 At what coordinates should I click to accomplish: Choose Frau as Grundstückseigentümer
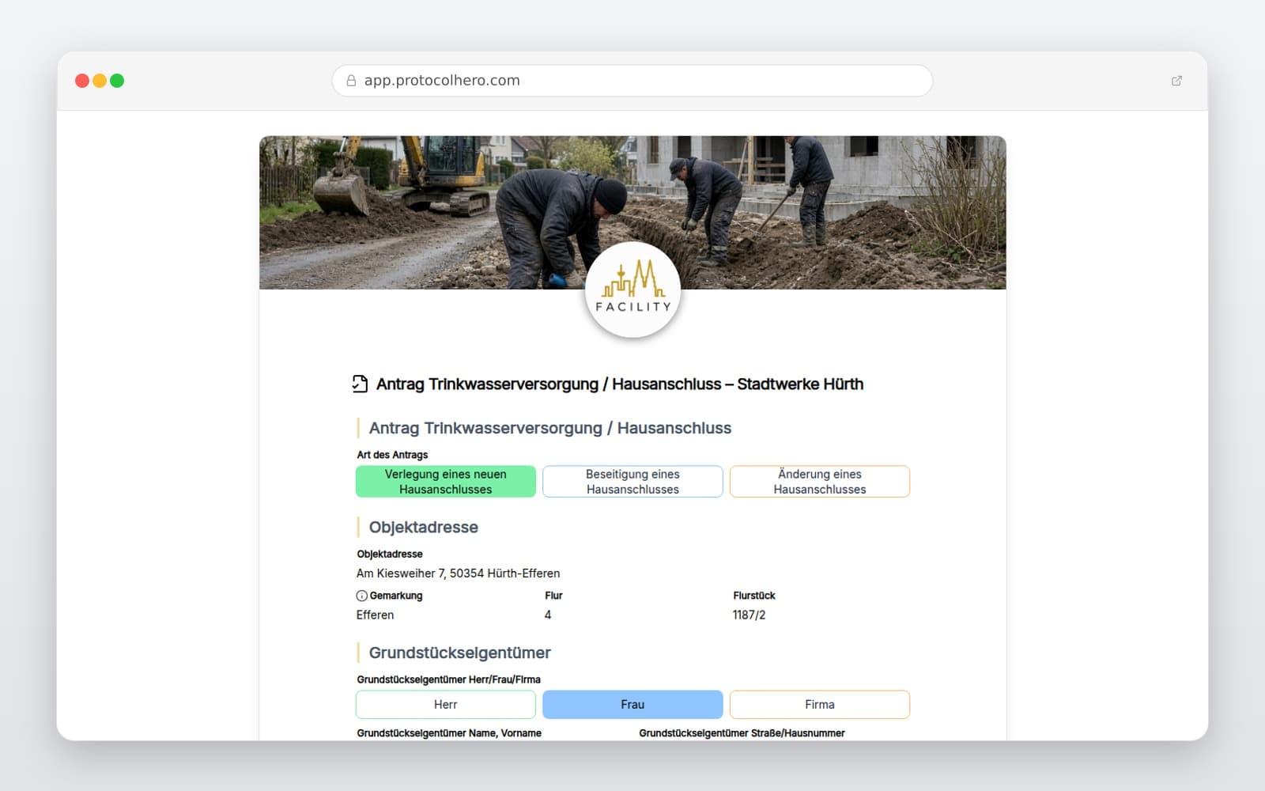coord(632,705)
